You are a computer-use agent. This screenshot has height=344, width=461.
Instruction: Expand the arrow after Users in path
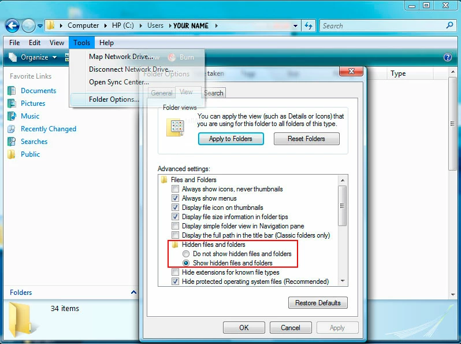pyautogui.click(x=170, y=25)
